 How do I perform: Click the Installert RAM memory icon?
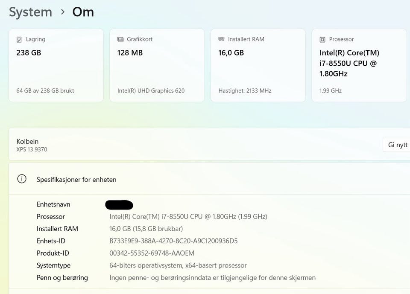pos(221,39)
